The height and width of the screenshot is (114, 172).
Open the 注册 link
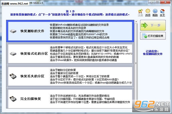tap(140, 15)
